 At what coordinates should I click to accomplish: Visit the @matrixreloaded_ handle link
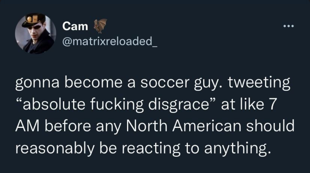[x=110, y=41]
